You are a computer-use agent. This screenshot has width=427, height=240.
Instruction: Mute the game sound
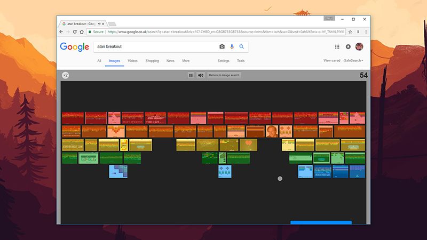pyautogui.click(x=201, y=75)
